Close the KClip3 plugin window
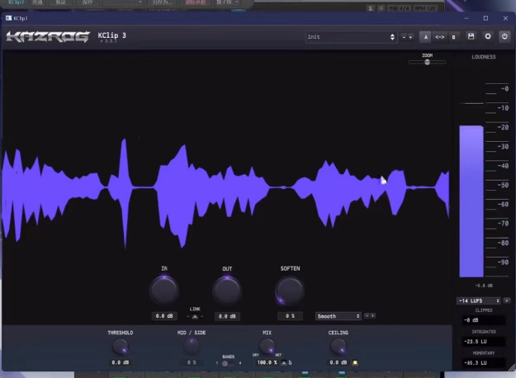Image resolution: width=516 pixels, height=378 pixels. (x=505, y=18)
